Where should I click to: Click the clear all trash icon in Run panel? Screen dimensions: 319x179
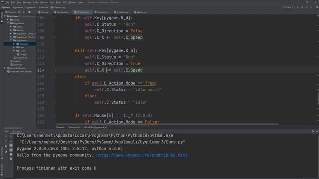pos(11,159)
